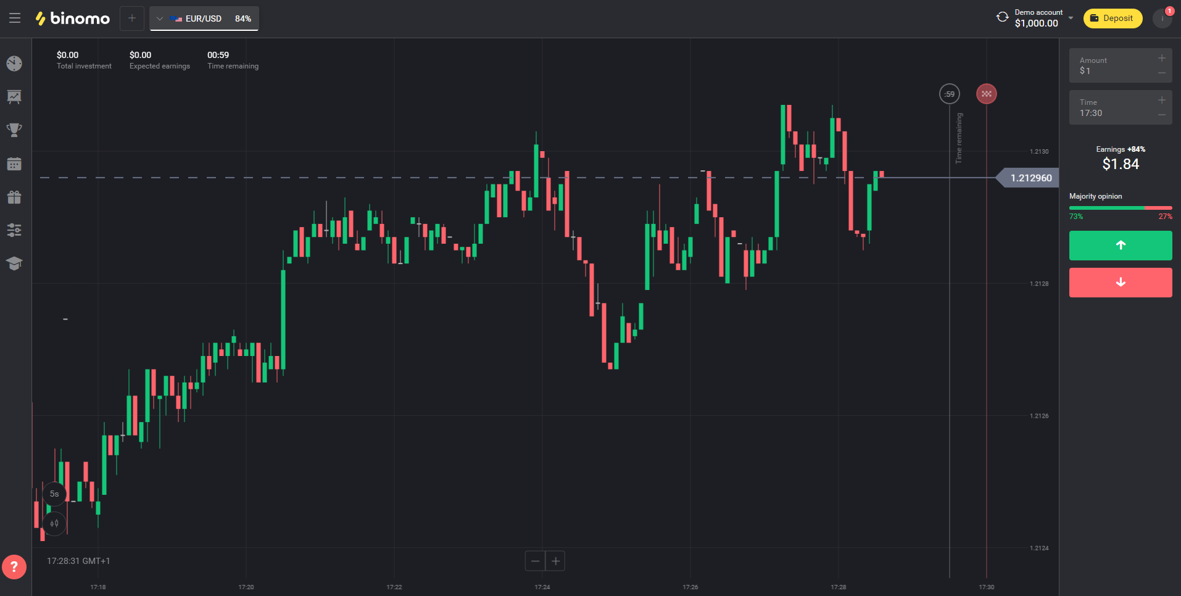
Task: Expand the Demo account dropdown
Action: (1071, 18)
